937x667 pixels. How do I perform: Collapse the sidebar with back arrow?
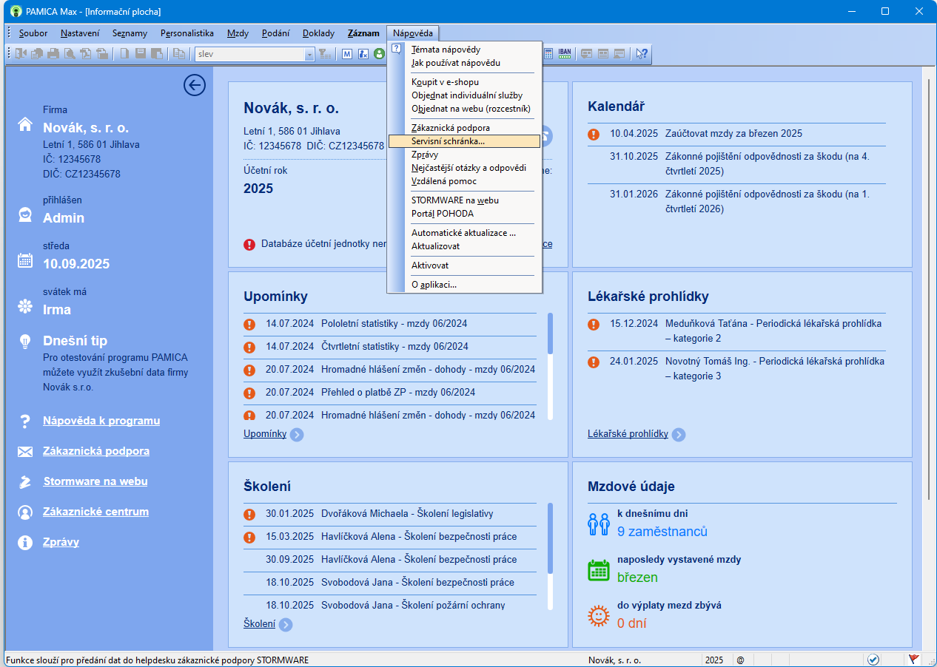pos(194,86)
